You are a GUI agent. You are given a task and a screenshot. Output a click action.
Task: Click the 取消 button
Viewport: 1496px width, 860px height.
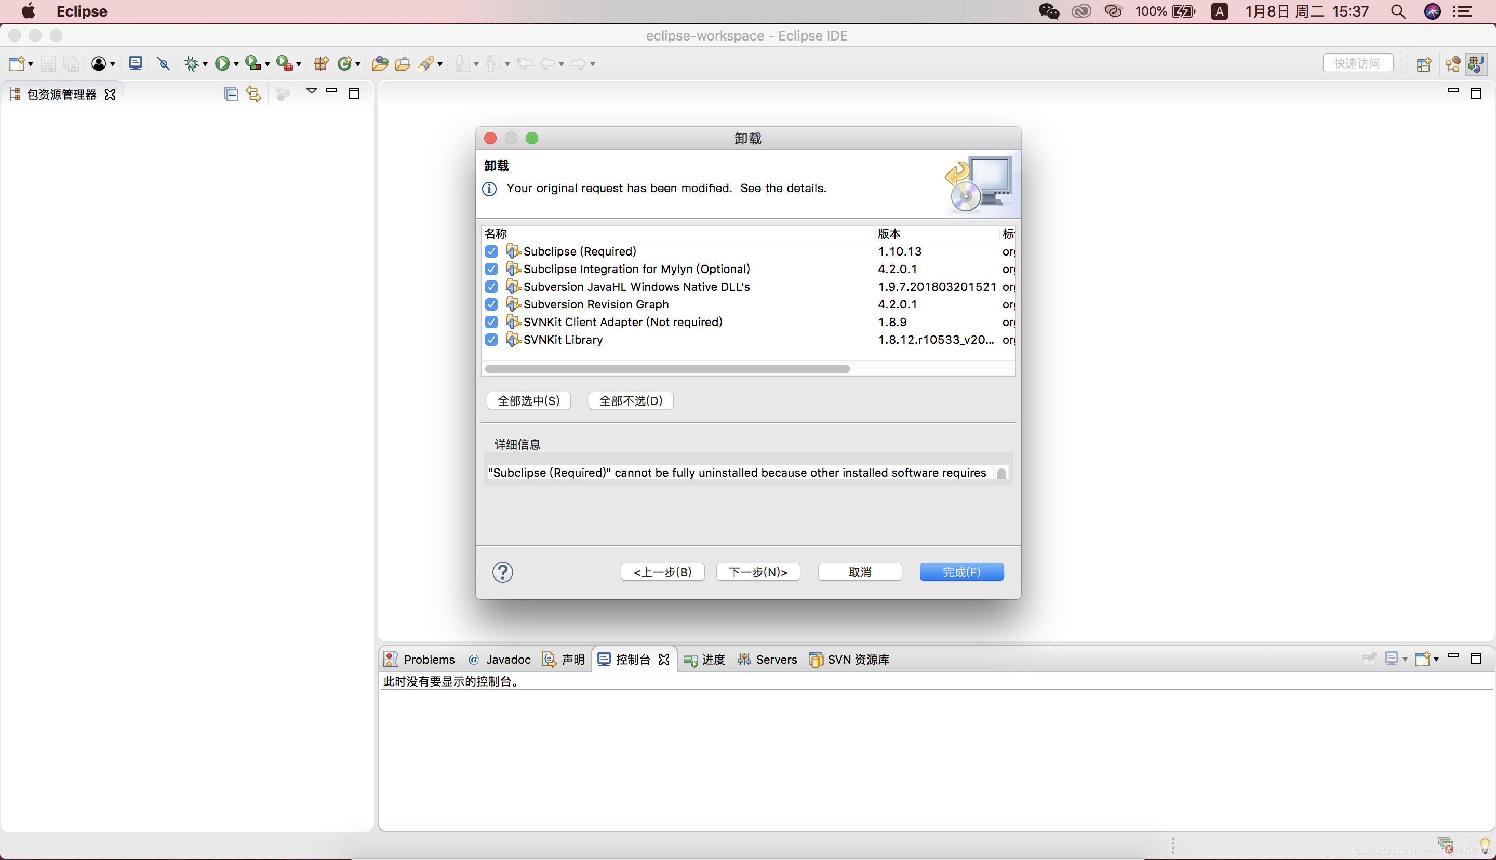coord(860,572)
